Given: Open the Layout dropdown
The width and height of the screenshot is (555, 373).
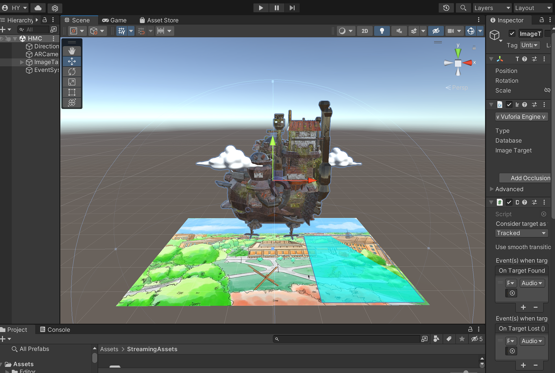Looking at the screenshot, I should [x=533, y=8].
